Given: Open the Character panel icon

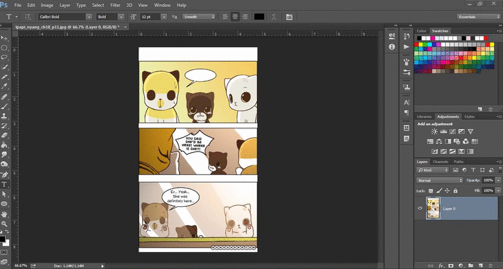Looking at the screenshot, I should pyautogui.click(x=407, y=102).
